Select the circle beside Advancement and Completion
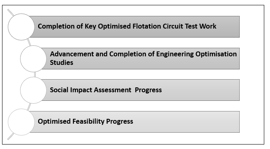 [x=34, y=59]
